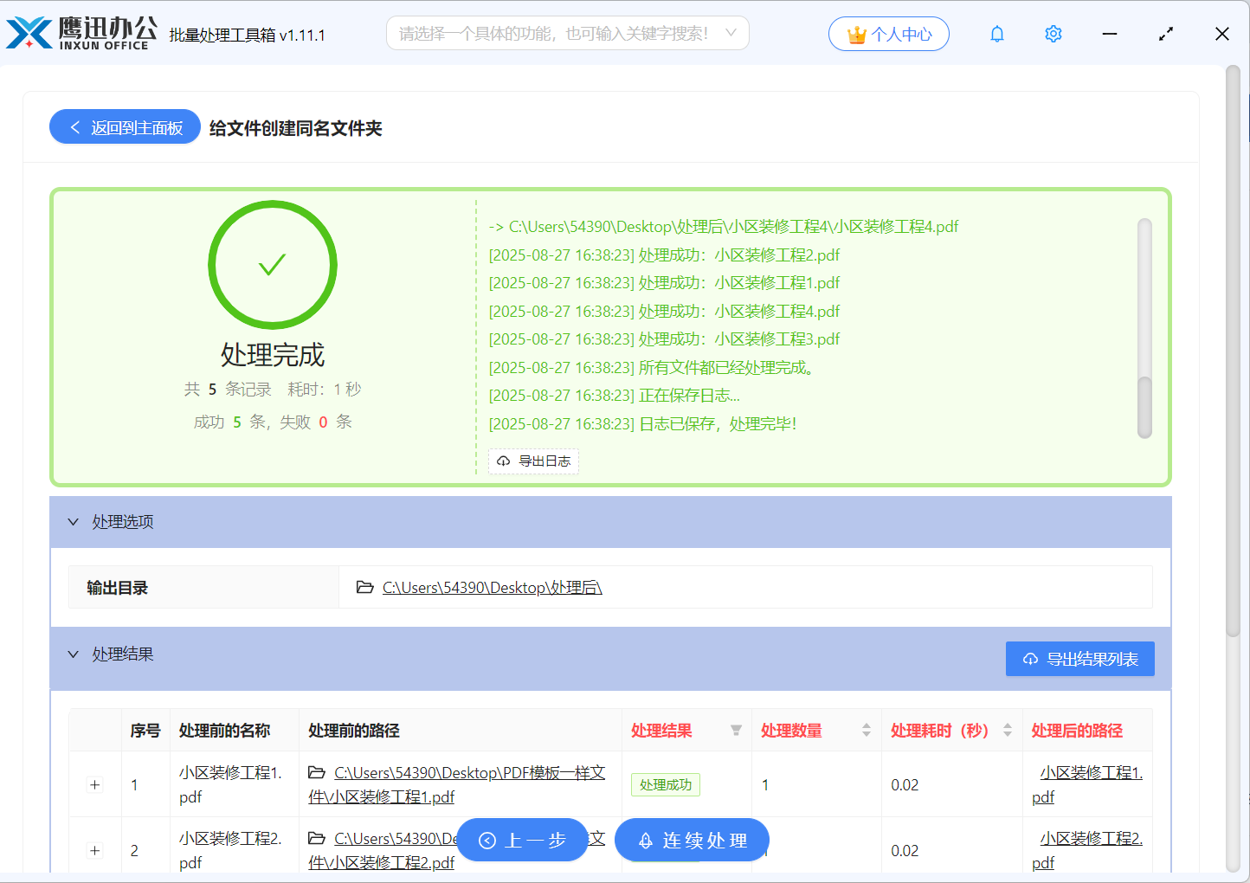1250x883 pixels.
Task: Click the sort arrows in 处理耗时 column
Action: point(1008,731)
